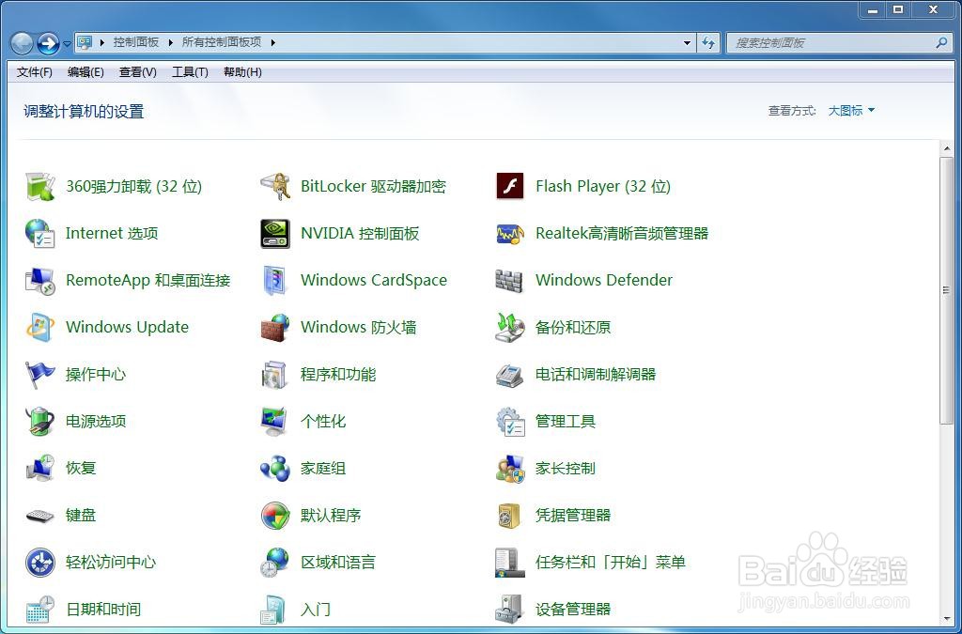This screenshot has height=634, width=962.
Task: Click the scrollbar down arrow
Action: [x=947, y=619]
